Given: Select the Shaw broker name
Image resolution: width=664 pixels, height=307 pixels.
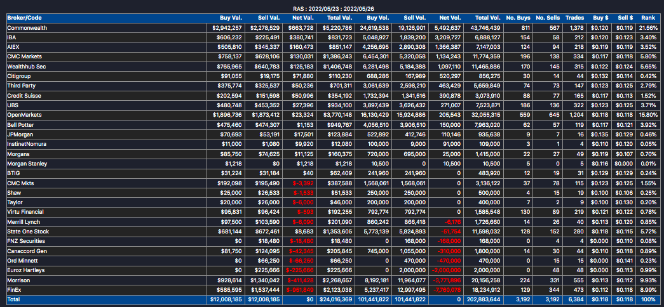Looking at the screenshot, I should click(x=14, y=193).
